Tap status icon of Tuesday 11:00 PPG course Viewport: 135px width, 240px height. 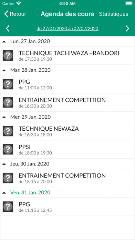8,84
